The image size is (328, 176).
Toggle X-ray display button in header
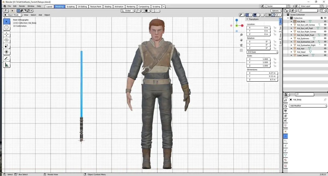coord(263,15)
